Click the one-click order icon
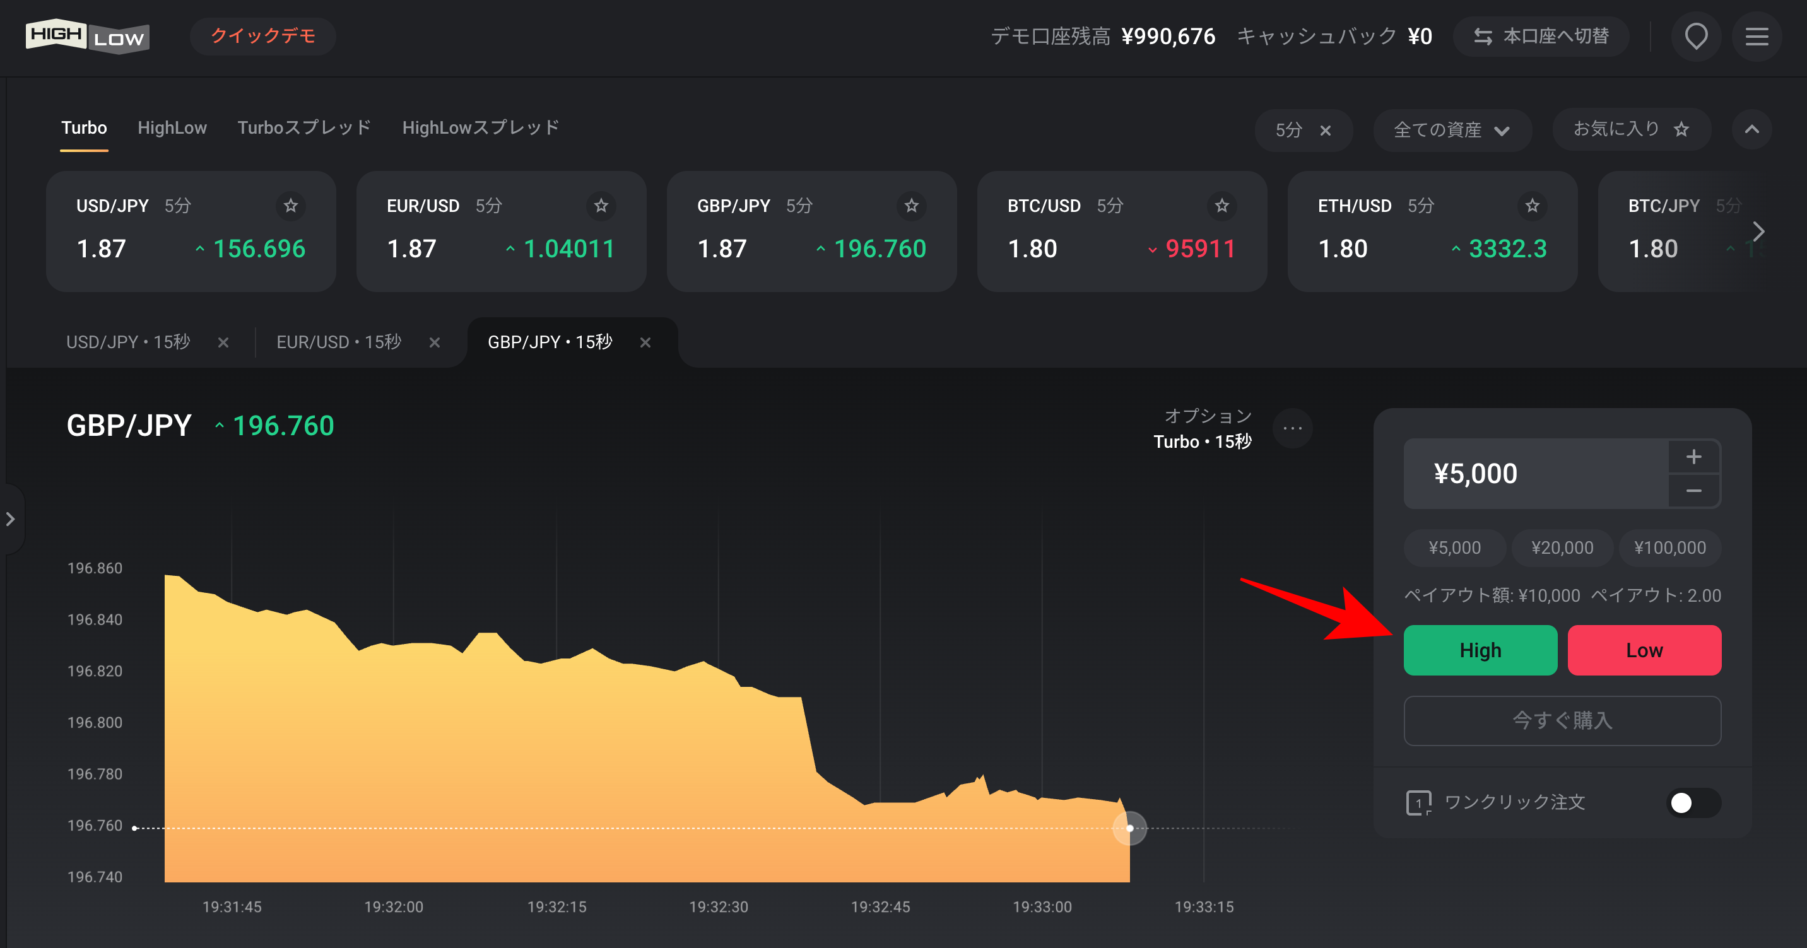 pos(1418,802)
